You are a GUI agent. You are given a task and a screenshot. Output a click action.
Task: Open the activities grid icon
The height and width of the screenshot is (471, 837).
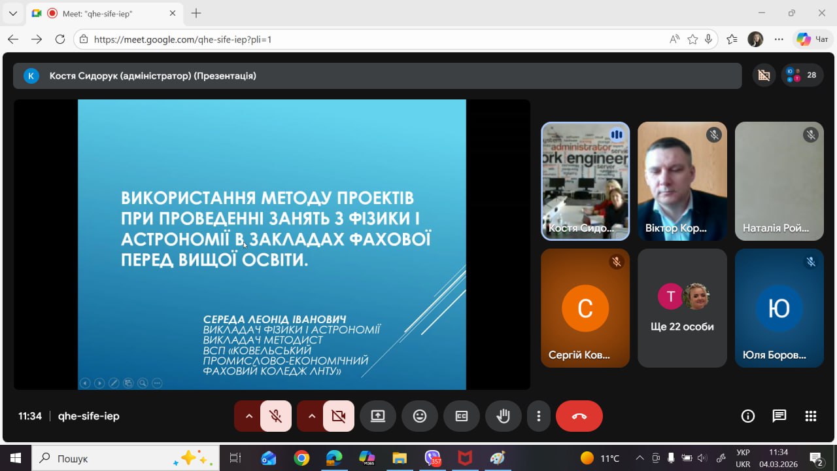tap(811, 416)
